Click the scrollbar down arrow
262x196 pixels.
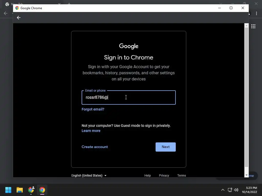tap(246, 175)
